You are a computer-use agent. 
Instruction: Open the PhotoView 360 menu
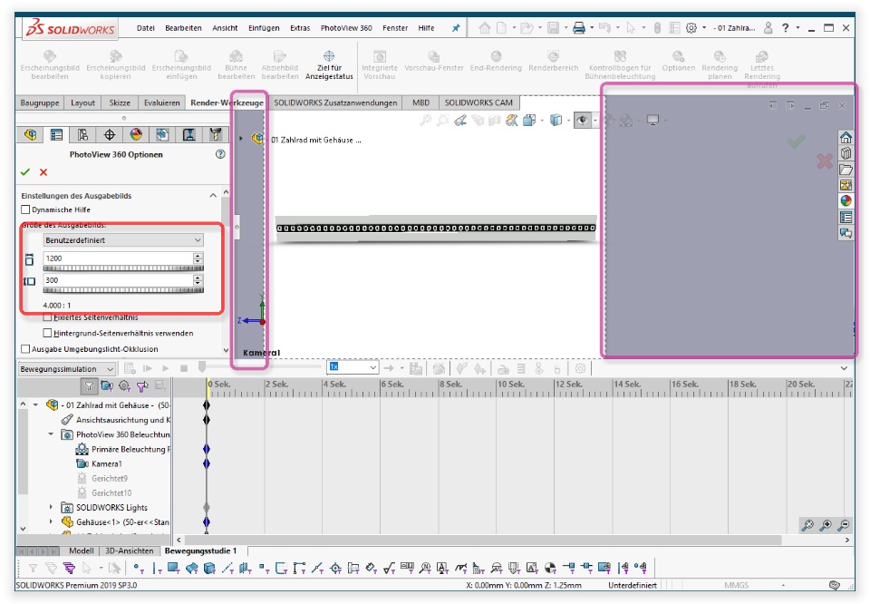click(x=346, y=28)
